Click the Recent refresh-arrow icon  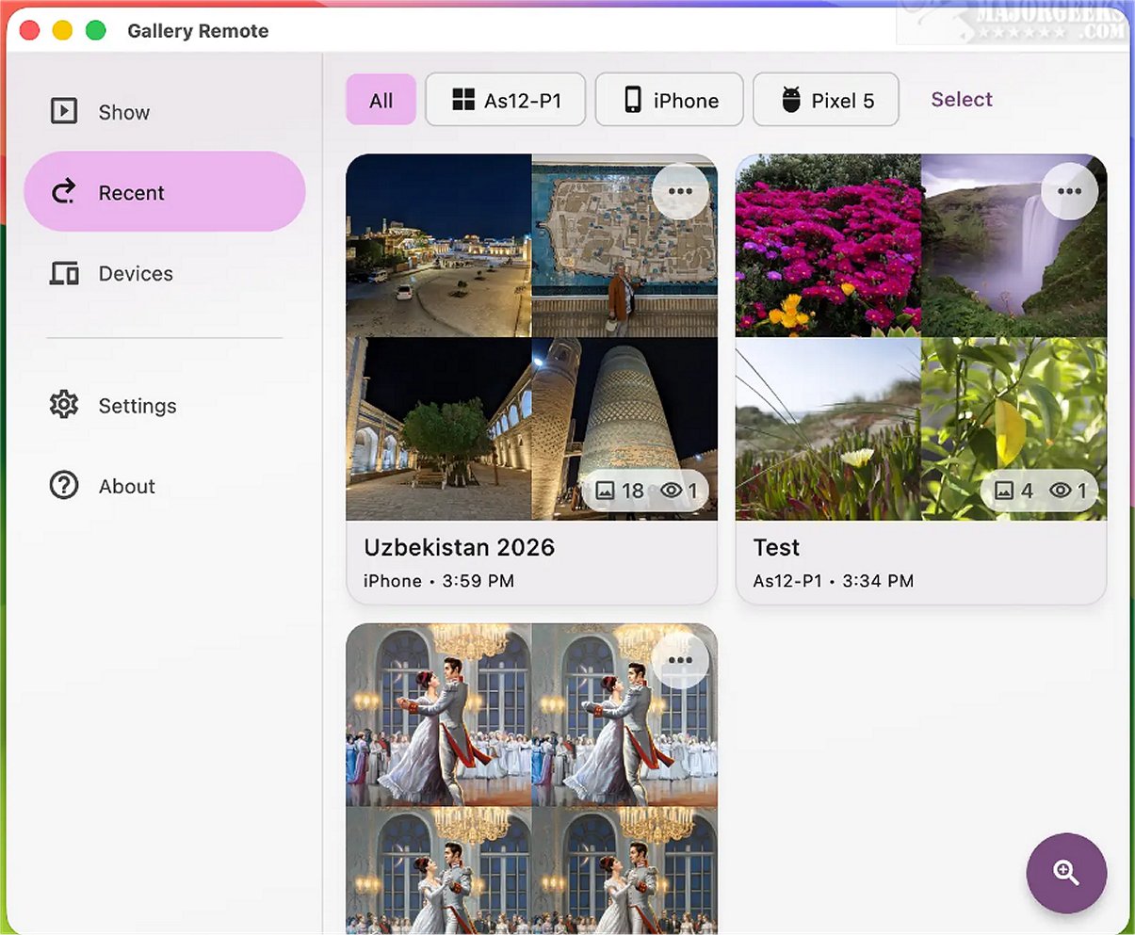(63, 192)
